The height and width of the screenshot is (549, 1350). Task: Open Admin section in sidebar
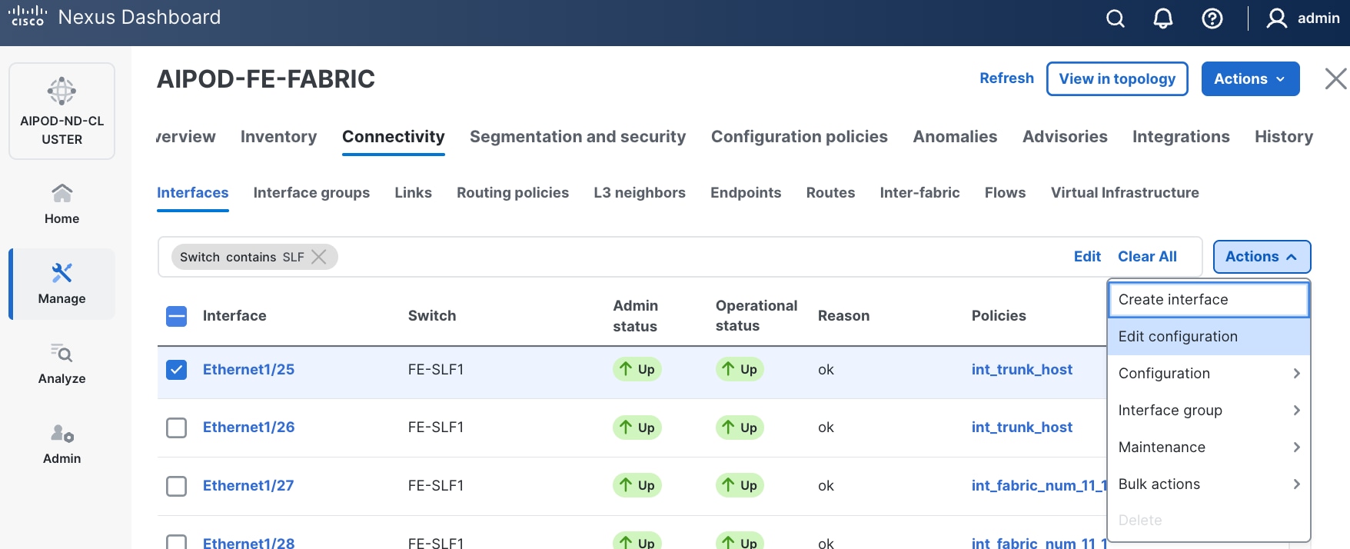coord(62,444)
